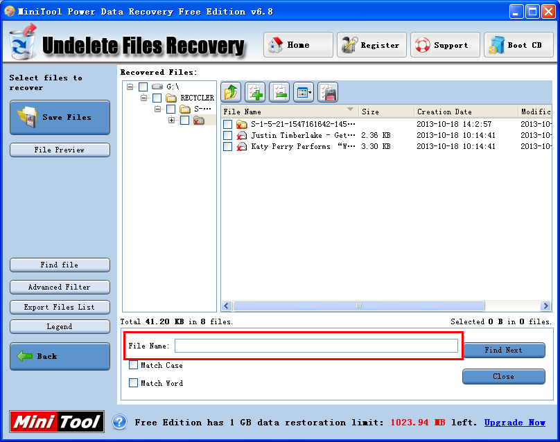Collapse the S-... tree node
The image size is (560, 442).
pos(157,109)
